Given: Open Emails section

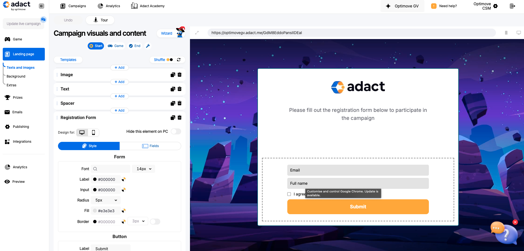Looking at the screenshot, I should tap(14, 112).
